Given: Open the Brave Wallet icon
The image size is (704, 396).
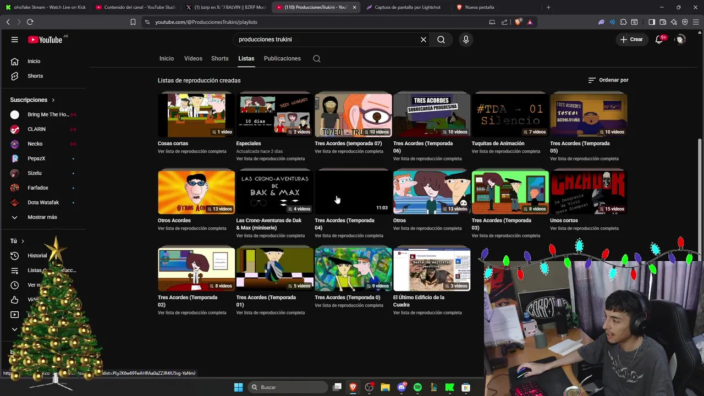Looking at the screenshot, I should point(663,22).
